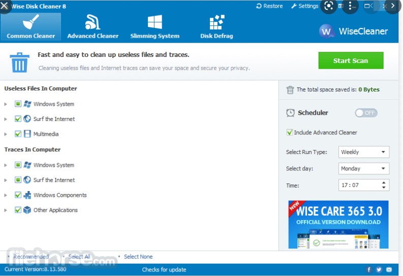403x276 pixels.
Task: Toggle Windows System checkbox under Traces In Computer
Action: [18, 165]
